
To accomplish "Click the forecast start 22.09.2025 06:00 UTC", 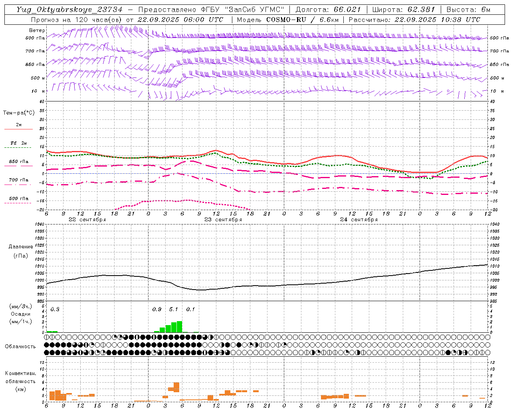I will click(x=180, y=20).
